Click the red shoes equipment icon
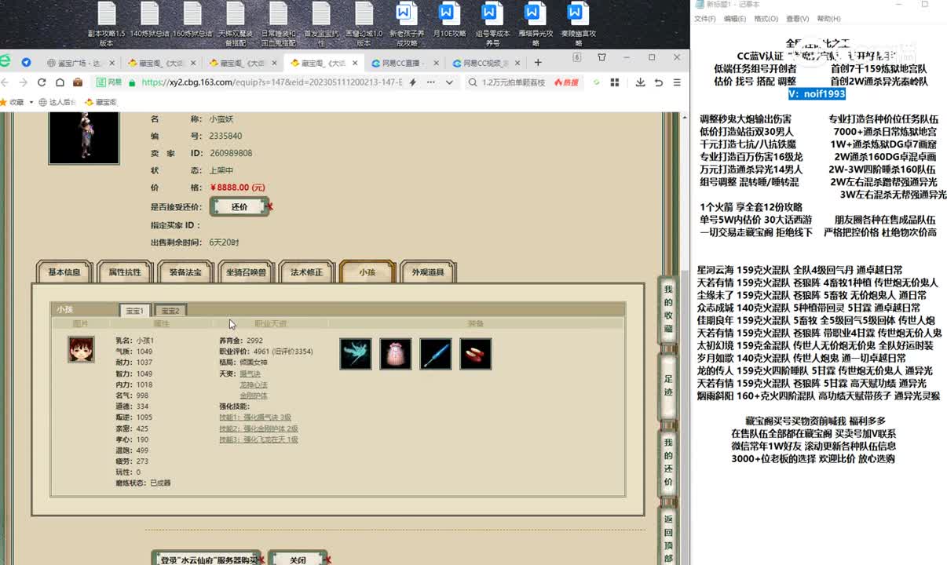This screenshot has height=565, width=947. click(476, 354)
